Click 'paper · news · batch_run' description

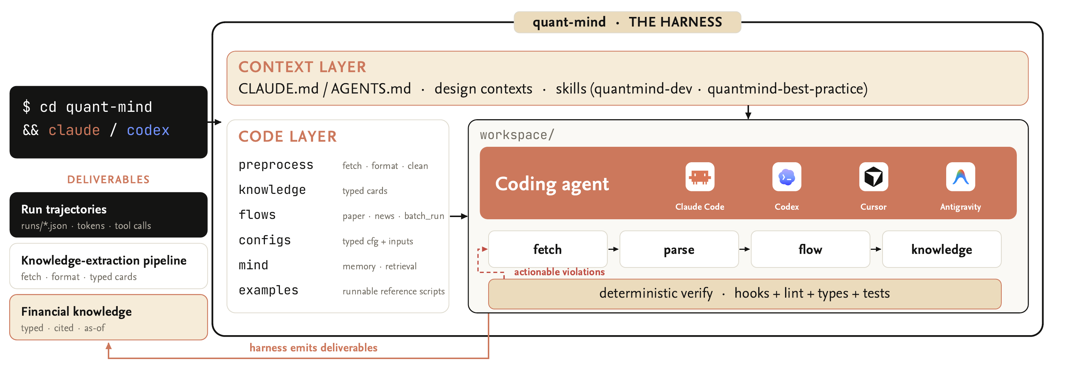[393, 216]
